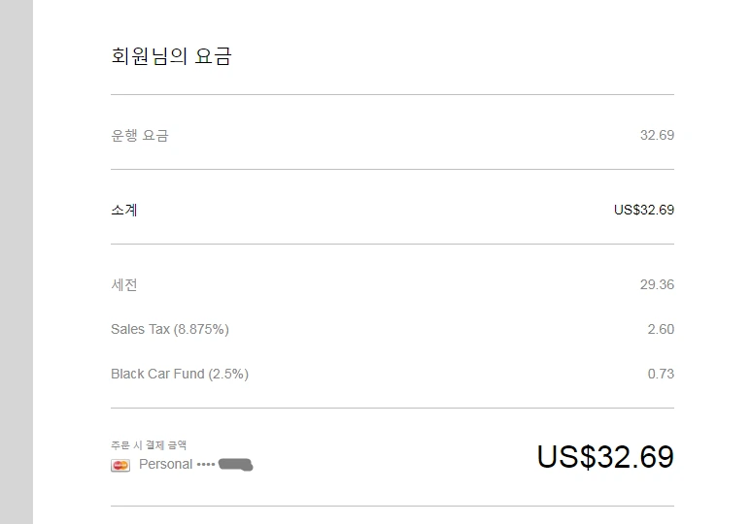The width and height of the screenshot is (751, 524).
Task: Click the 주문 시 결제 금액 caption
Action: pos(149,445)
